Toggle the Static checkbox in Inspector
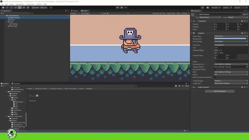 coord(242,14)
